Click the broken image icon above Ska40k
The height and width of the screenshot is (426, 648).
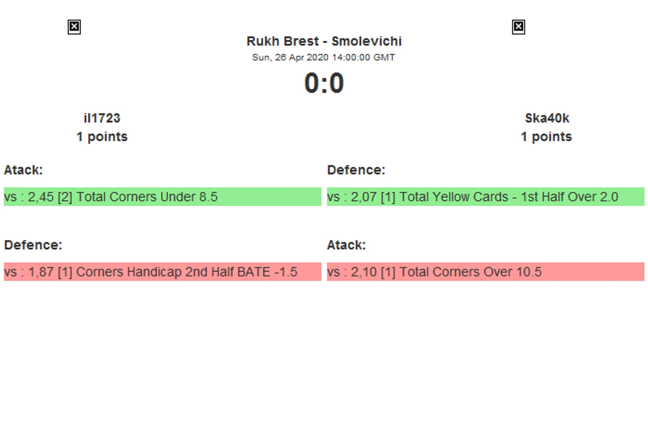pos(518,27)
